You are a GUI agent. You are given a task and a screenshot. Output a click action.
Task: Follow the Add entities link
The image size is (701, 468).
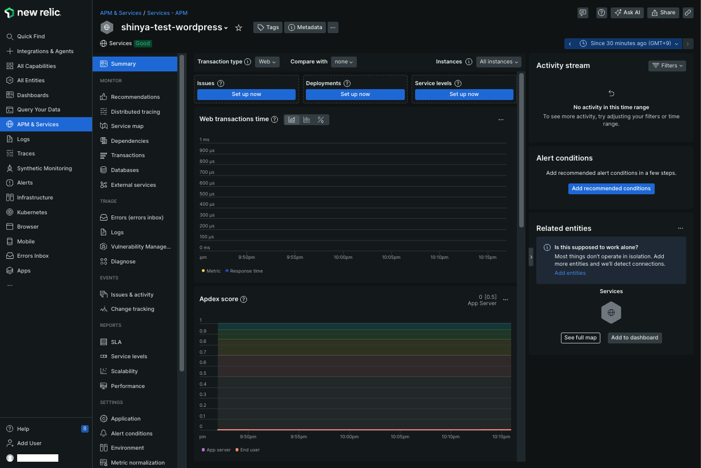[x=570, y=273]
